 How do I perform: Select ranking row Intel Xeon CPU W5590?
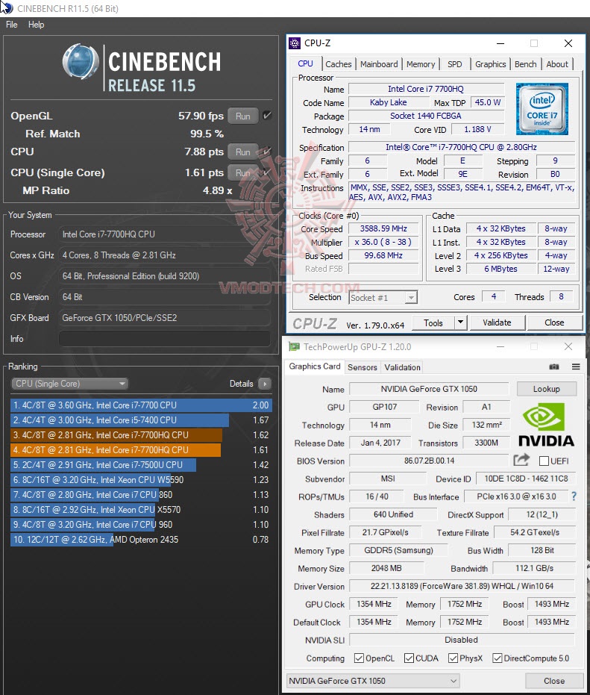coord(141,479)
